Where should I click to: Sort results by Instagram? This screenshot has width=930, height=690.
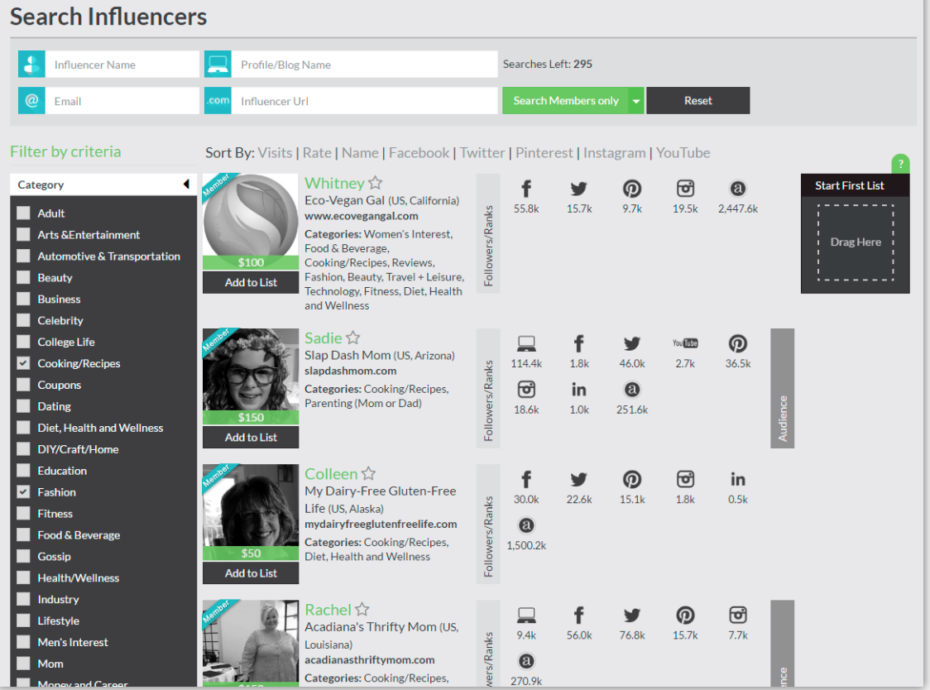614,153
